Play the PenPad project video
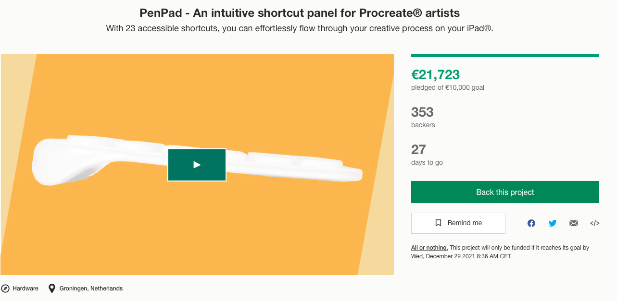 click(197, 165)
